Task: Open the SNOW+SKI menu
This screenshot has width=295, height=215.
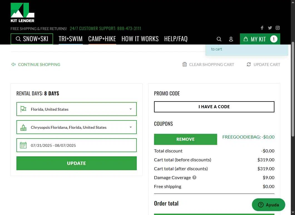Action: tap(32, 39)
